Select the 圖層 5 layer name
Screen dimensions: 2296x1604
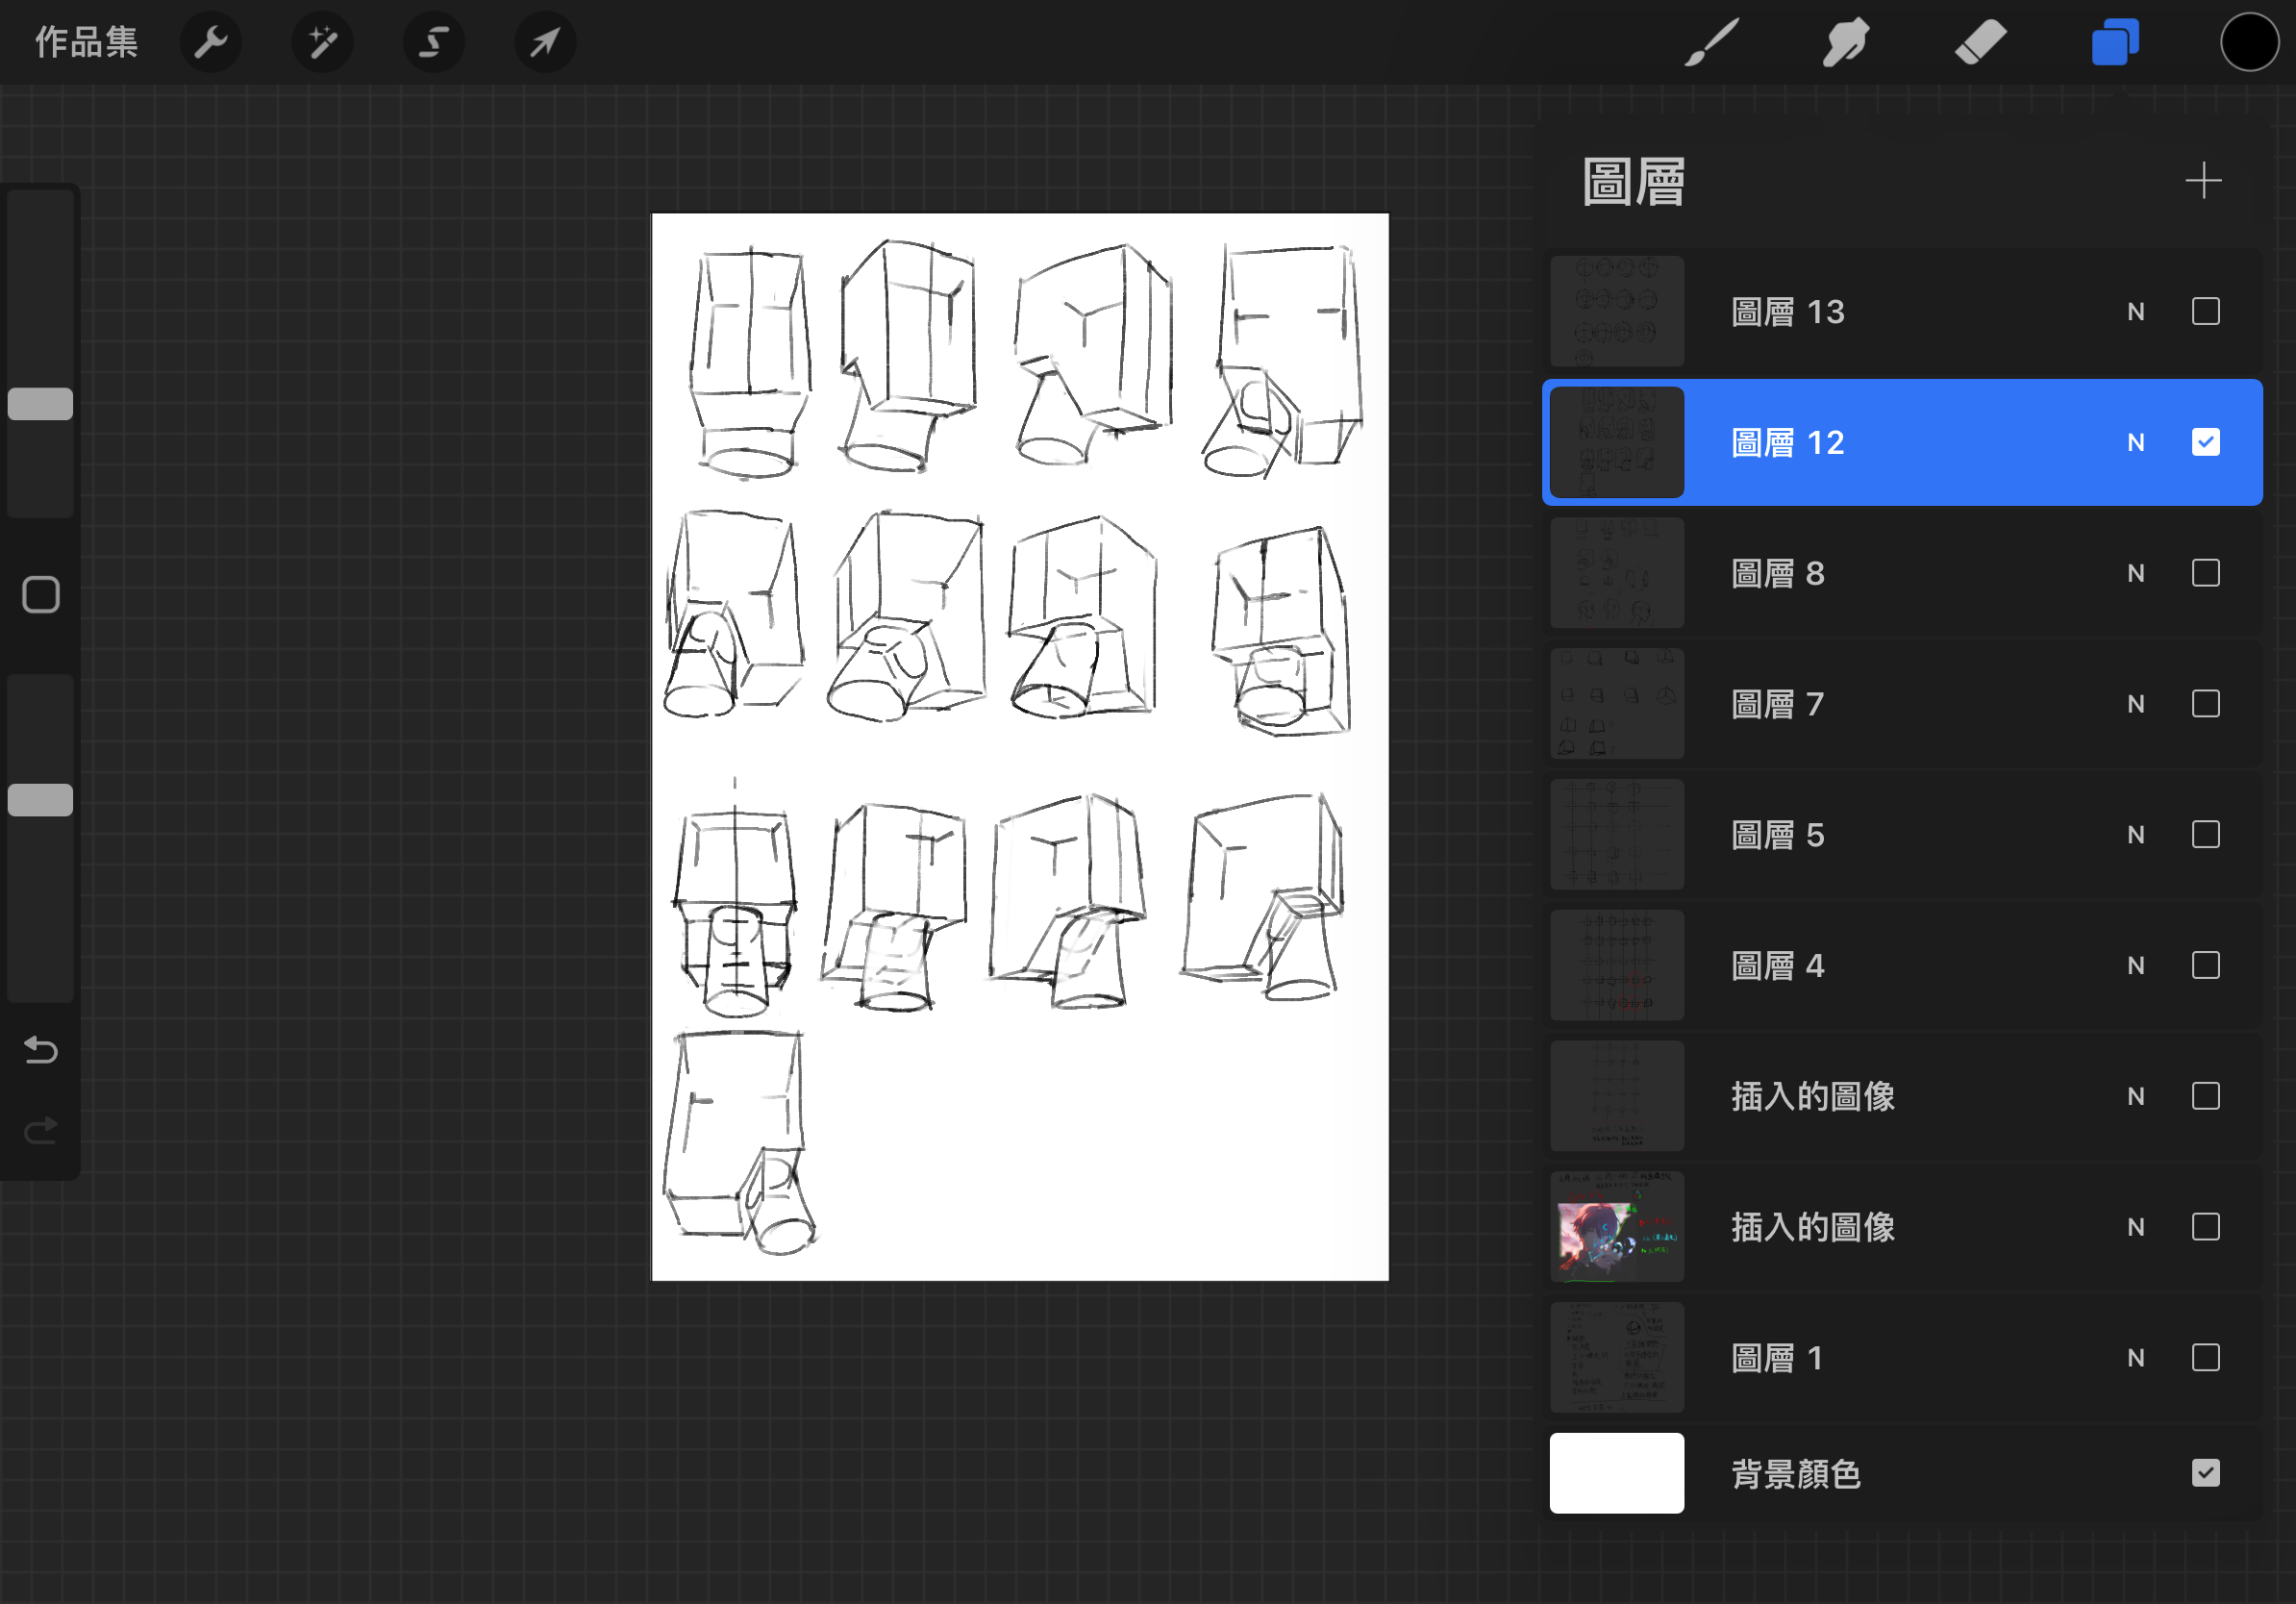coord(1778,835)
